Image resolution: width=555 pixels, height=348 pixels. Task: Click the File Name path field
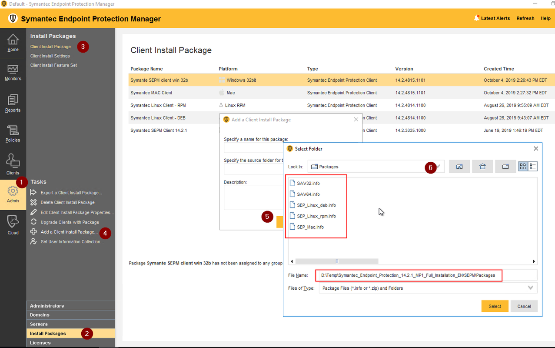pos(428,275)
